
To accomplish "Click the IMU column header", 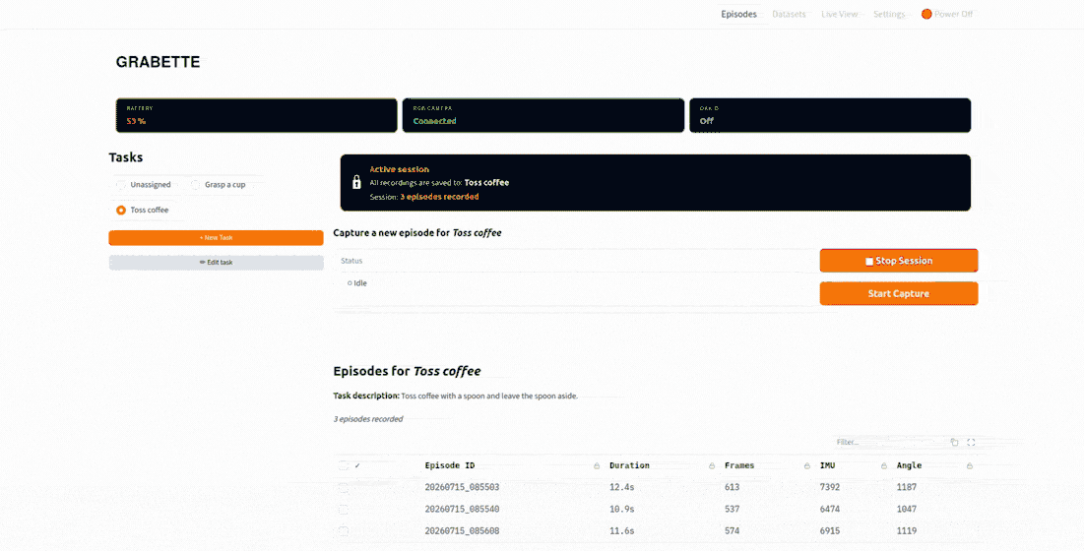I will [827, 466].
